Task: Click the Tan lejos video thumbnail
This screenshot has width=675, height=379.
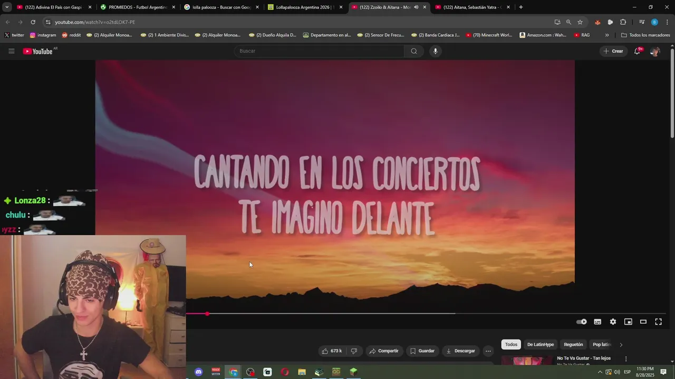Action: coord(527,361)
